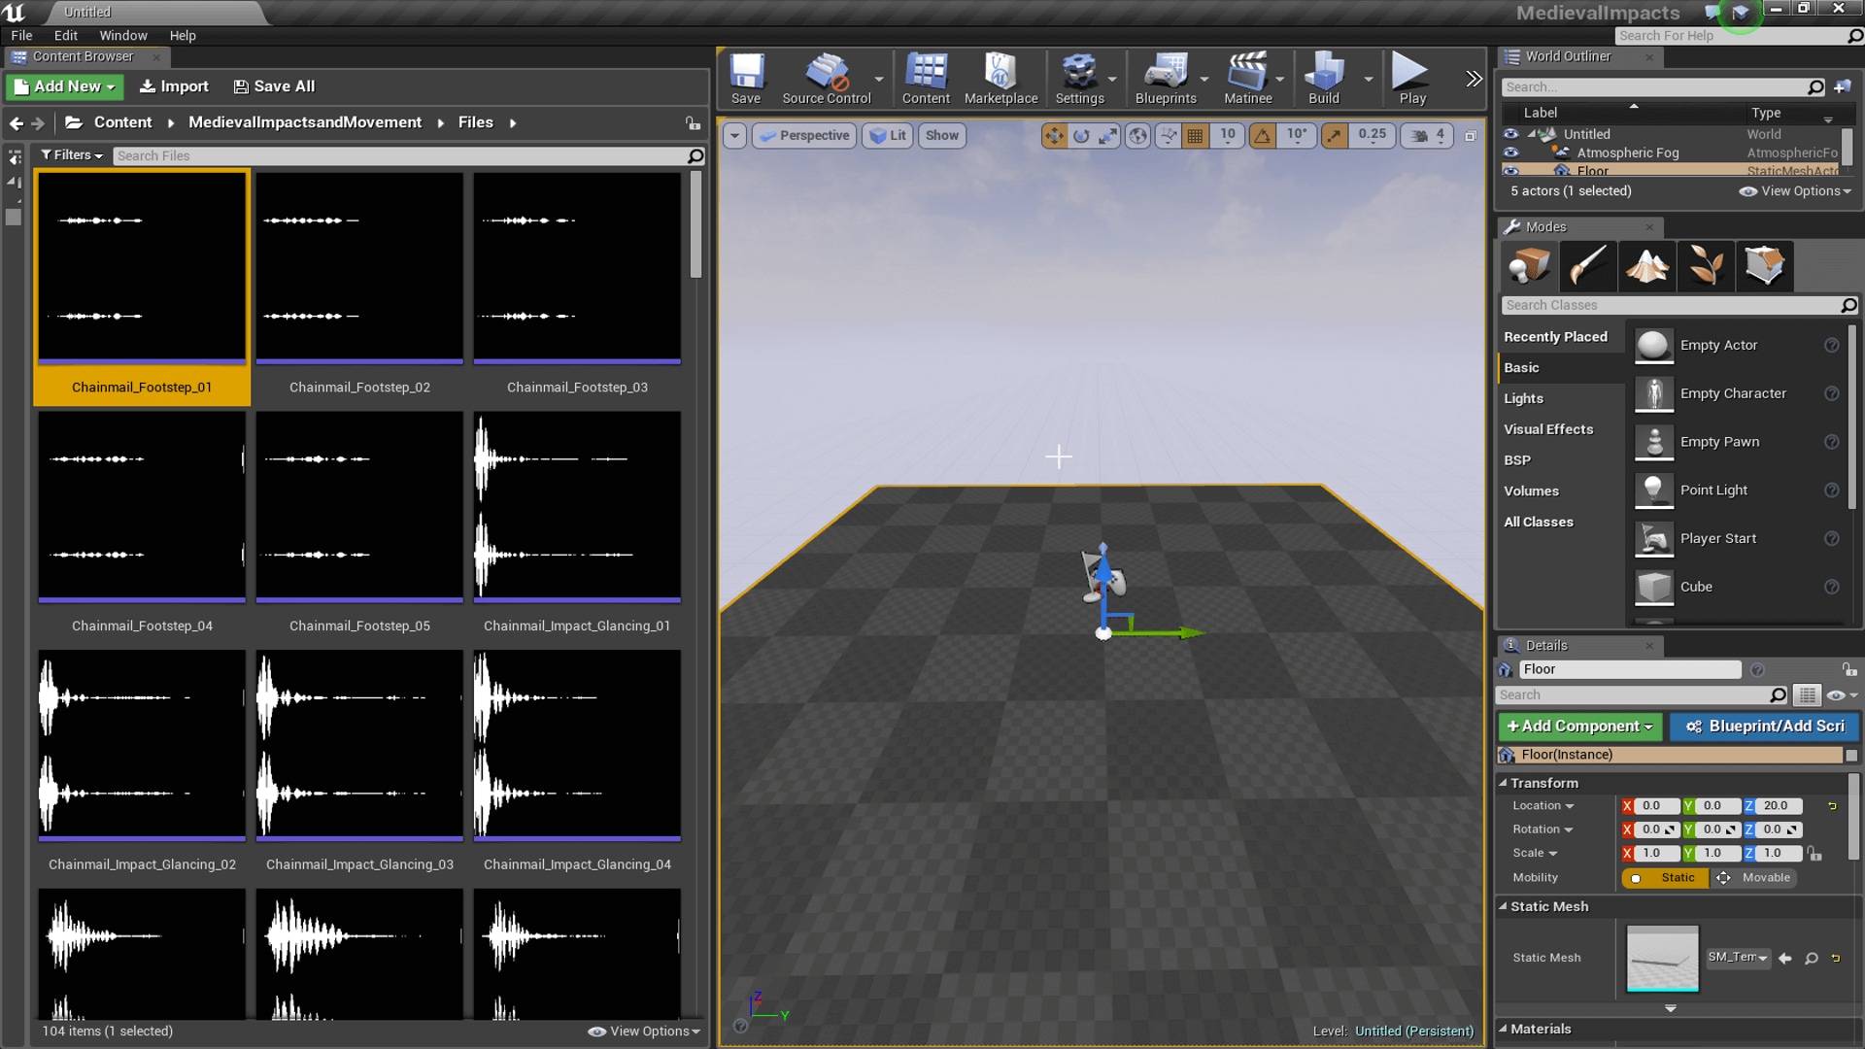The height and width of the screenshot is (1049, 1865).
Task: Select the Lights category
Action: point(1523,399)
